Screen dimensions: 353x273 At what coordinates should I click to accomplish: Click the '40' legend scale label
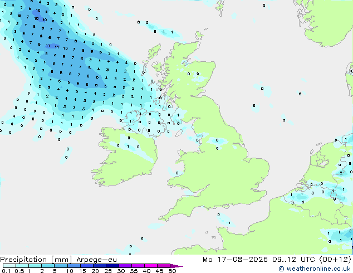point(146,271)
